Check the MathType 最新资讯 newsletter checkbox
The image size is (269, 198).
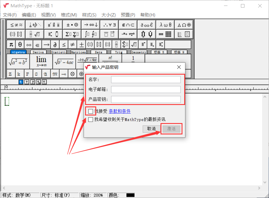(x=91, y=120)
